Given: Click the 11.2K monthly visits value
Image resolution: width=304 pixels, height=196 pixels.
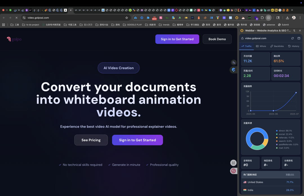Looking at the screenshot, I should (248, 61).
